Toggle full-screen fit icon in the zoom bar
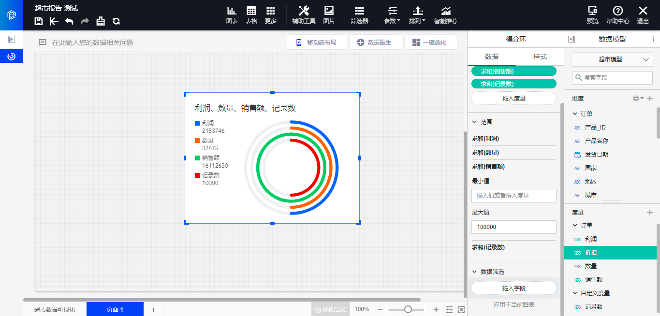 click(461, 309)
